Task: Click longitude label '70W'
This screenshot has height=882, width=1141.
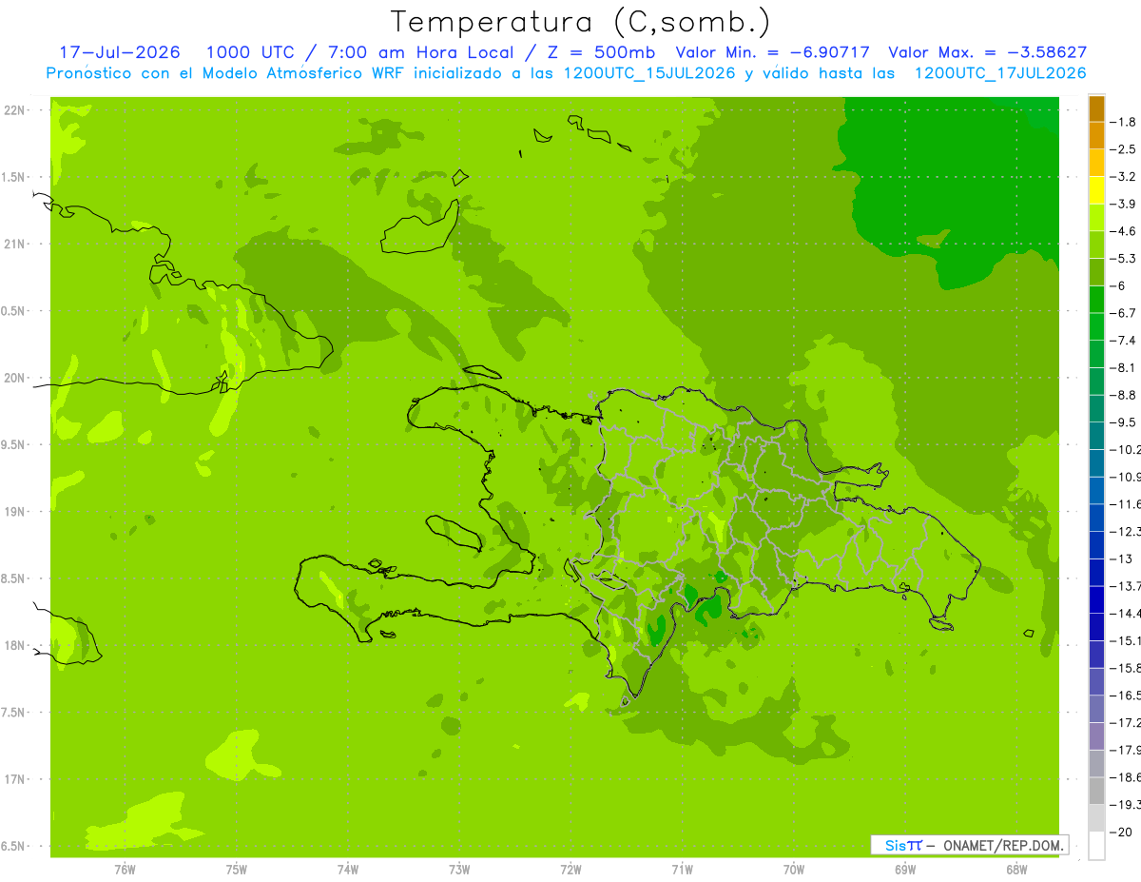Action: point(794,870)
